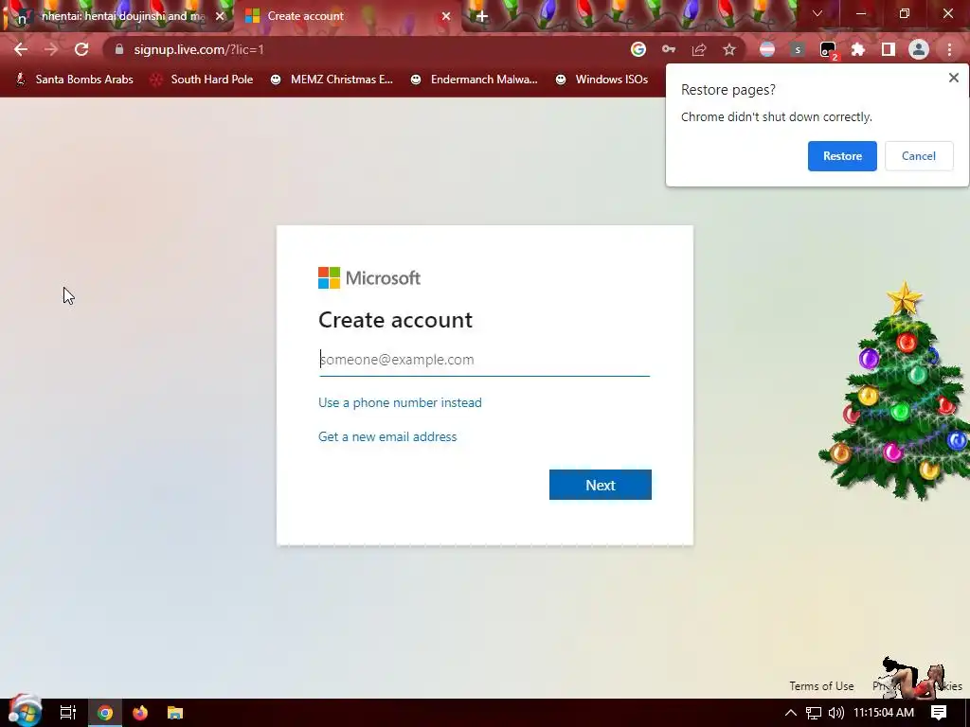Dismiss the Restore pages popup with X
This screenshot has width=970, height=727.
953,78
